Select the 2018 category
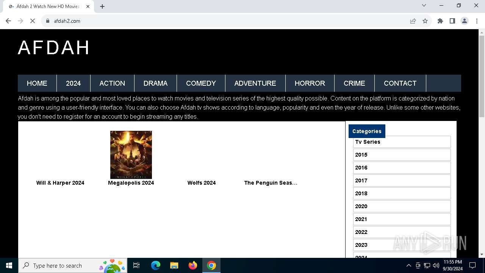485x273 pixels. [402, 193]
